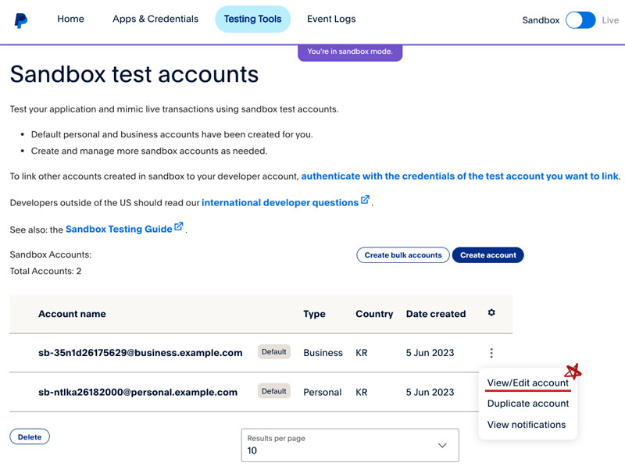Go to the Home tab

[70, 19]
